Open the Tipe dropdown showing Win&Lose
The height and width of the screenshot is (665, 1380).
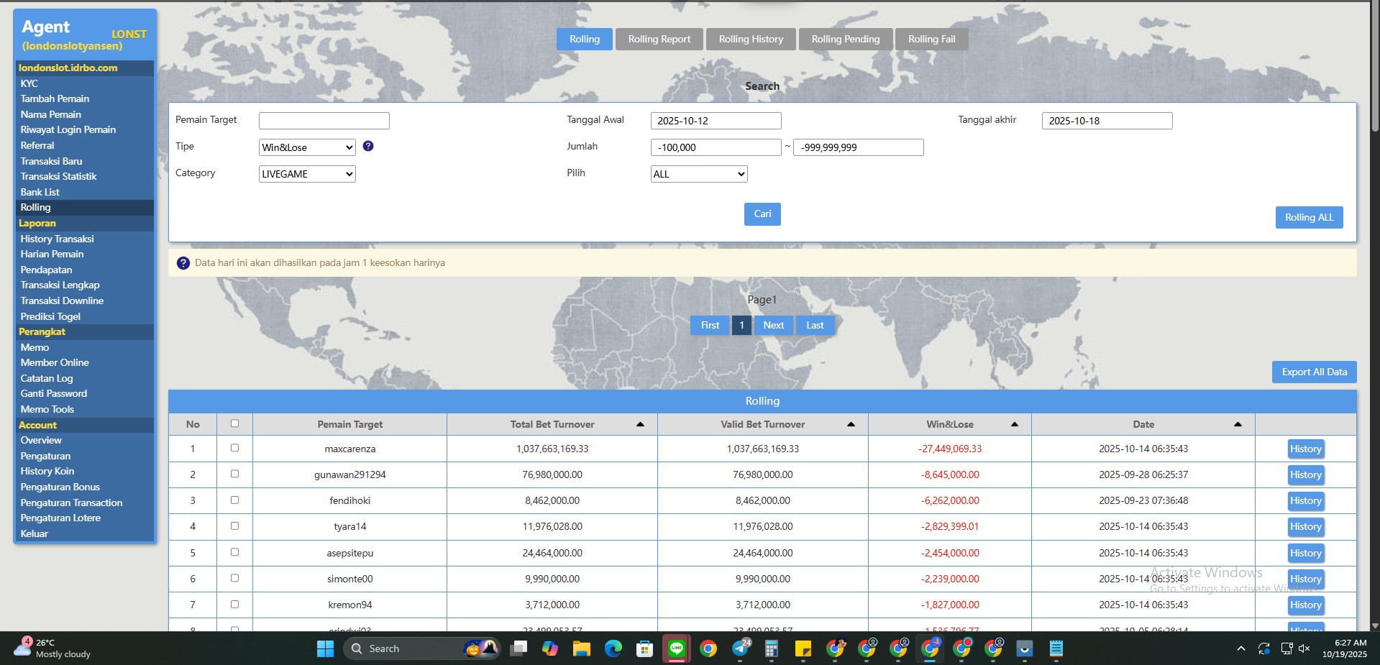point(307,147)
